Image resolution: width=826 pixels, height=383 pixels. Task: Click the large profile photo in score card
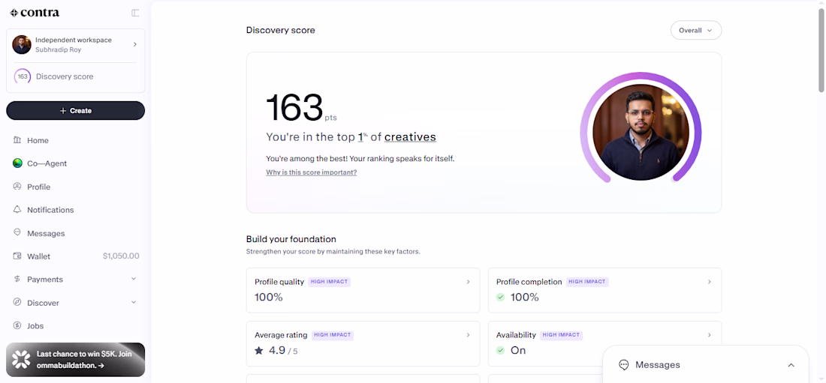click(x=641, y=132)
